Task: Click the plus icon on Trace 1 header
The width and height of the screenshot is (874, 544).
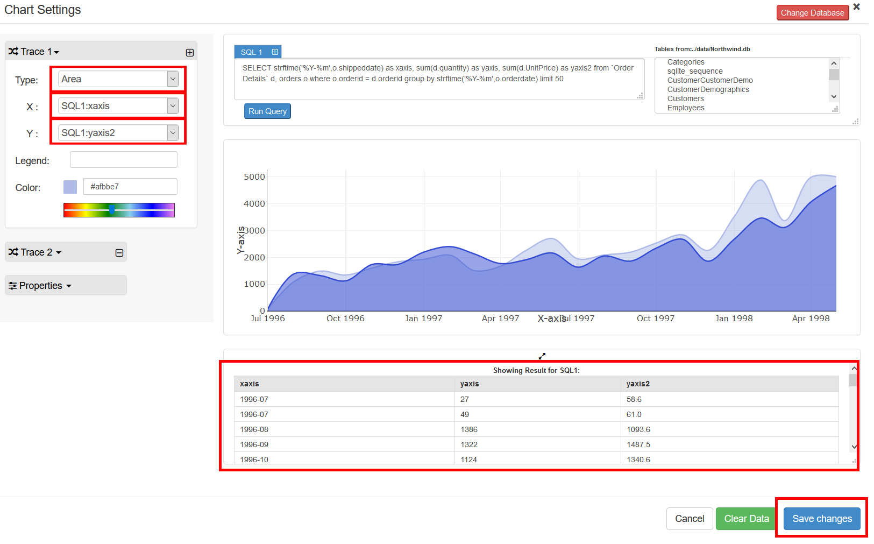Action: click(190, 53)
